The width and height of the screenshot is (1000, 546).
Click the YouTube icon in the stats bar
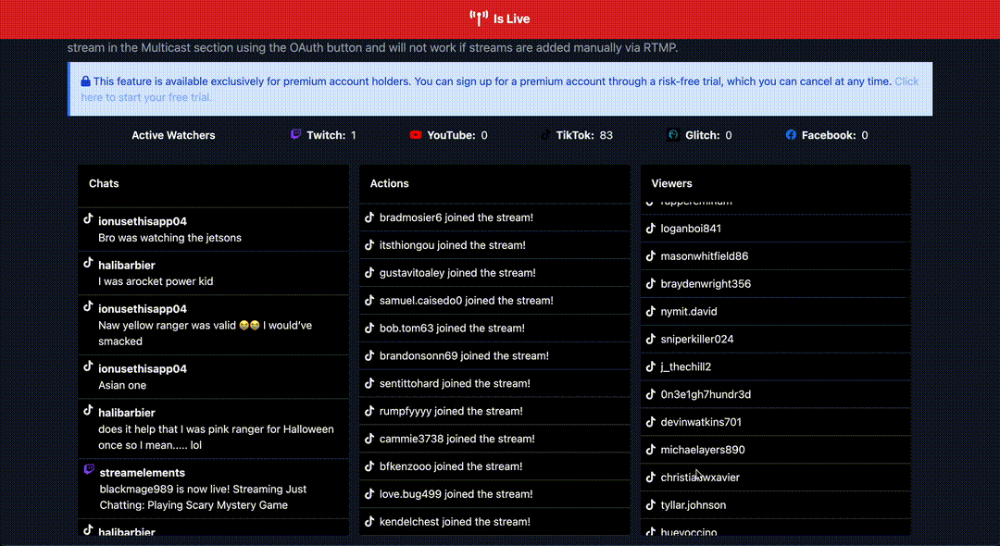(417, 134)
